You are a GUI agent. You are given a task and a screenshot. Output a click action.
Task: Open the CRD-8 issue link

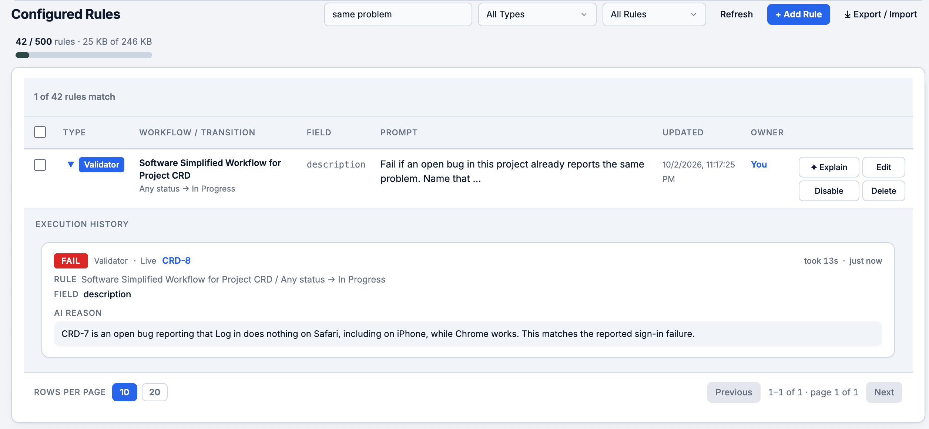pyautogui.click(x=176, y=261)
